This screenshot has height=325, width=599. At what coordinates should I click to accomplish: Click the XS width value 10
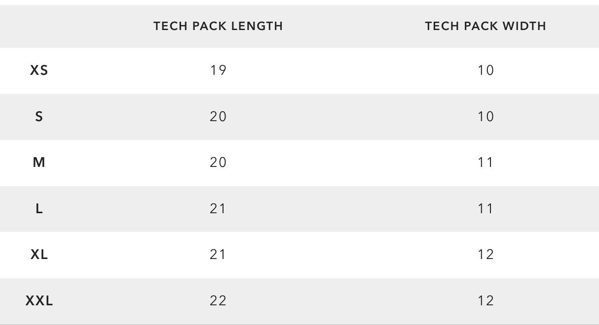pos(486,70)
